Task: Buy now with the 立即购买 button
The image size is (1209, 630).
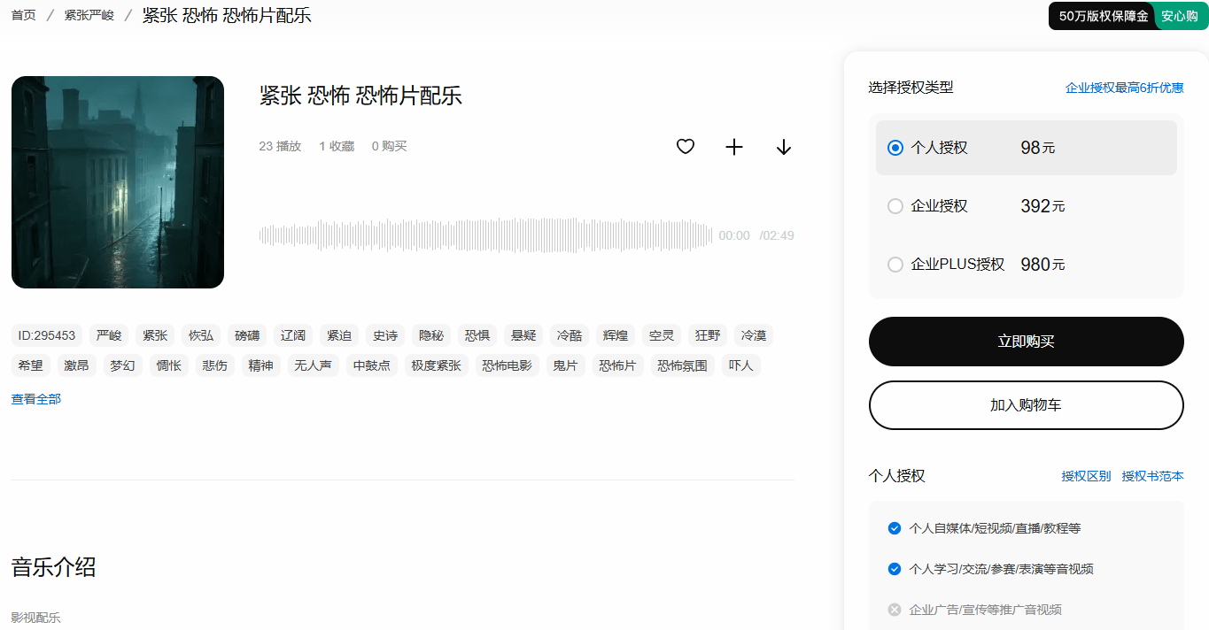Action: 1027,342
